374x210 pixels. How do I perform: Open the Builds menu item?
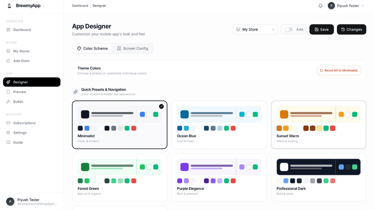(x=32, y=101)
